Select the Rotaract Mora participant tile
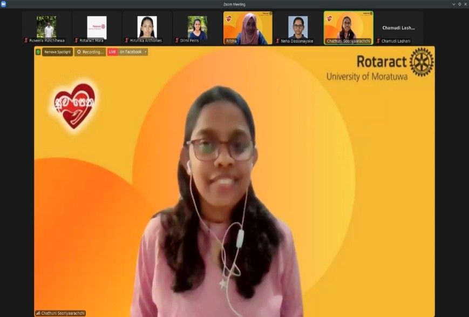This screenshot has width=469, height=317. 97,28
